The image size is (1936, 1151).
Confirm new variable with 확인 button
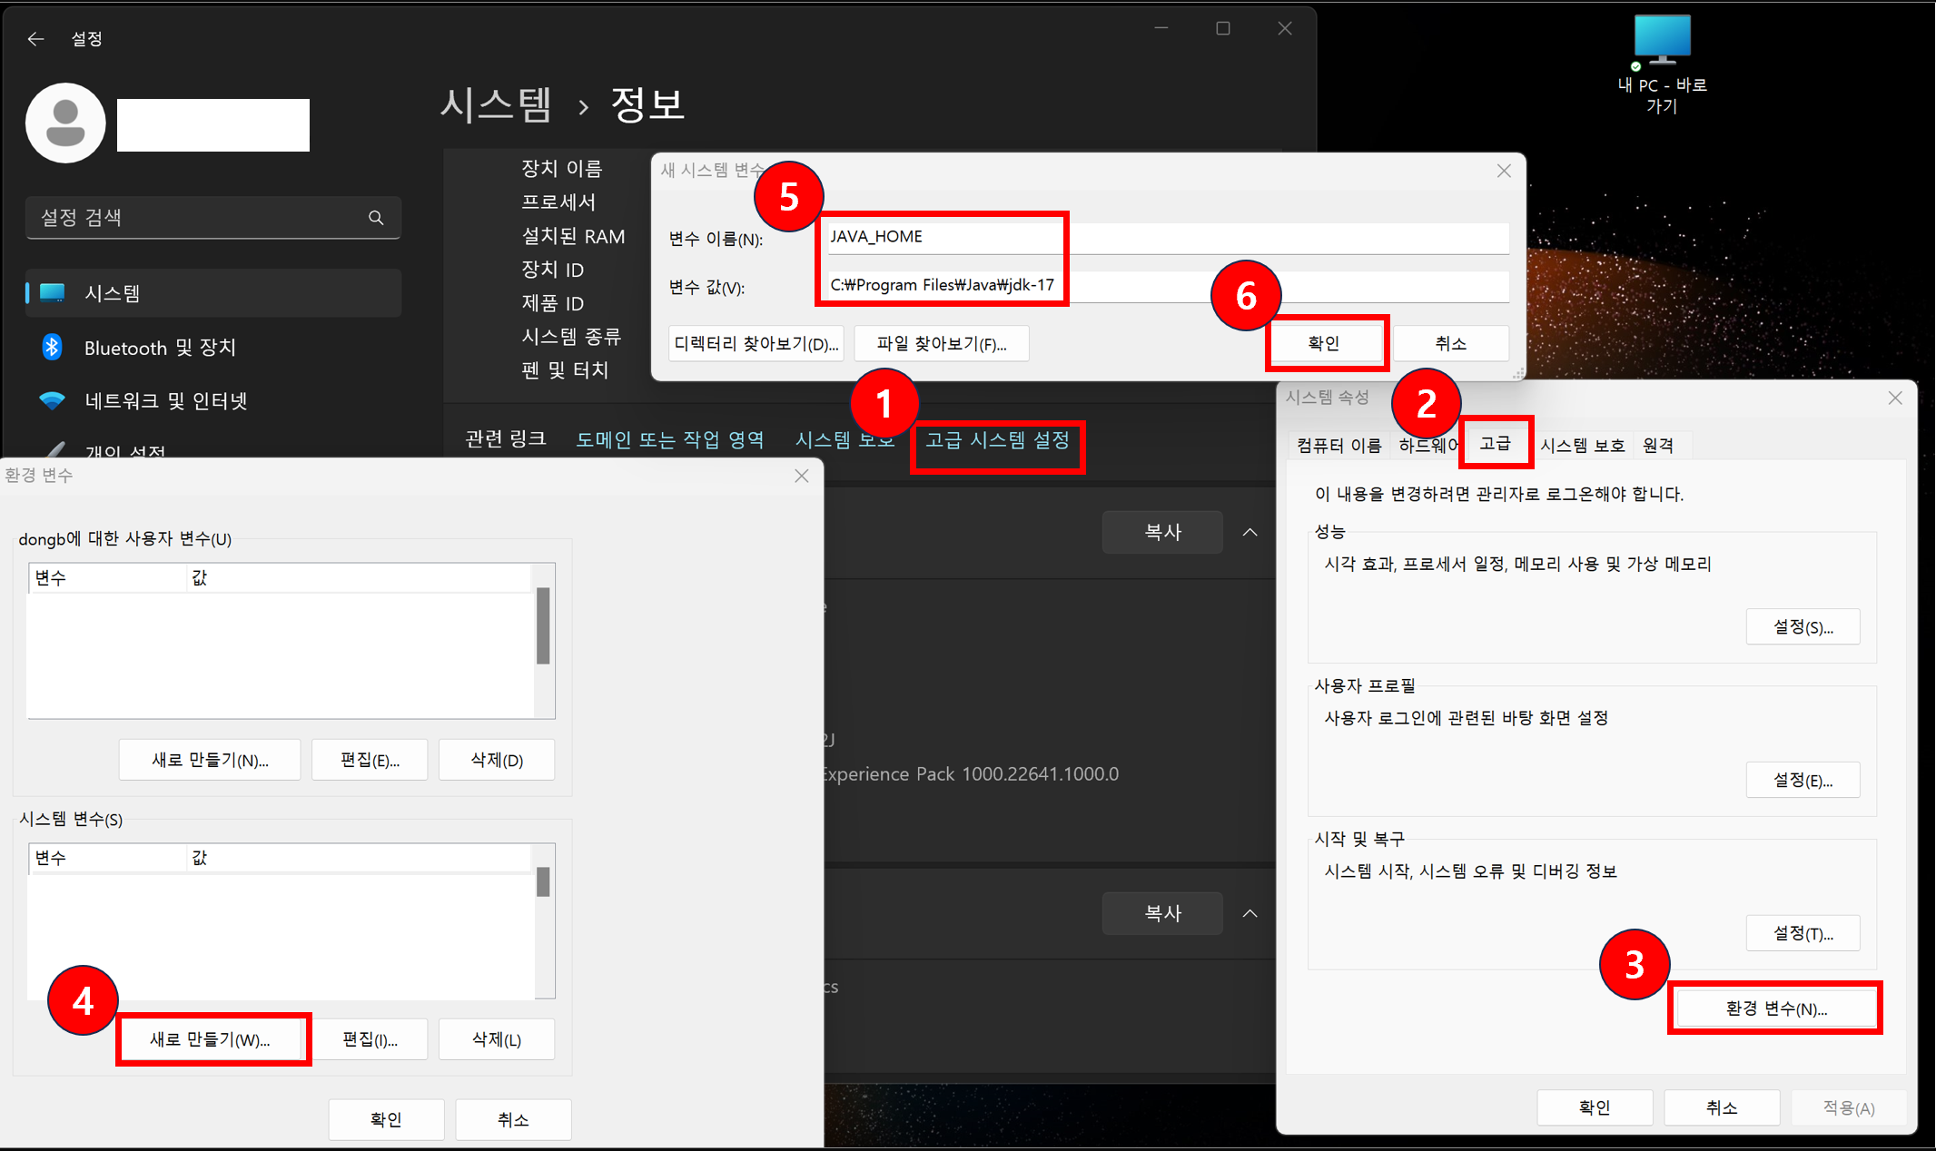pos(1324,343)
